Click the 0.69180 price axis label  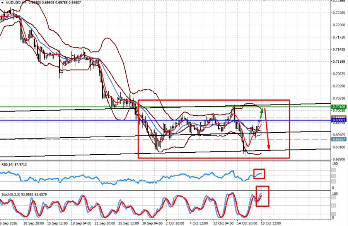tap(339, 147)
